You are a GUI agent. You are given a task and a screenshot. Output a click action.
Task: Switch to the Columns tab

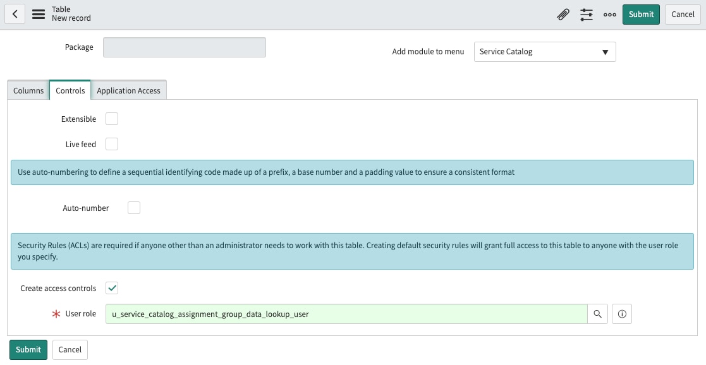(28, 90)
